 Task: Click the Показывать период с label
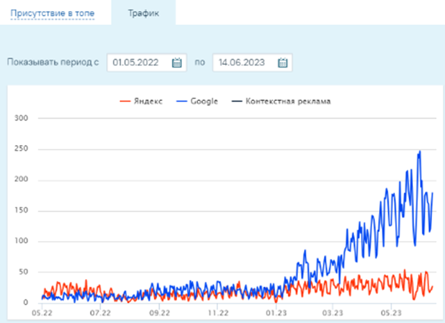53,62
